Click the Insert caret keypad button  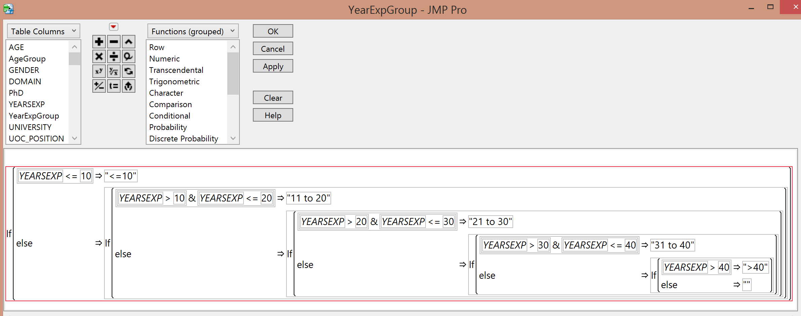pyautogui.click(x=129, y=42)
